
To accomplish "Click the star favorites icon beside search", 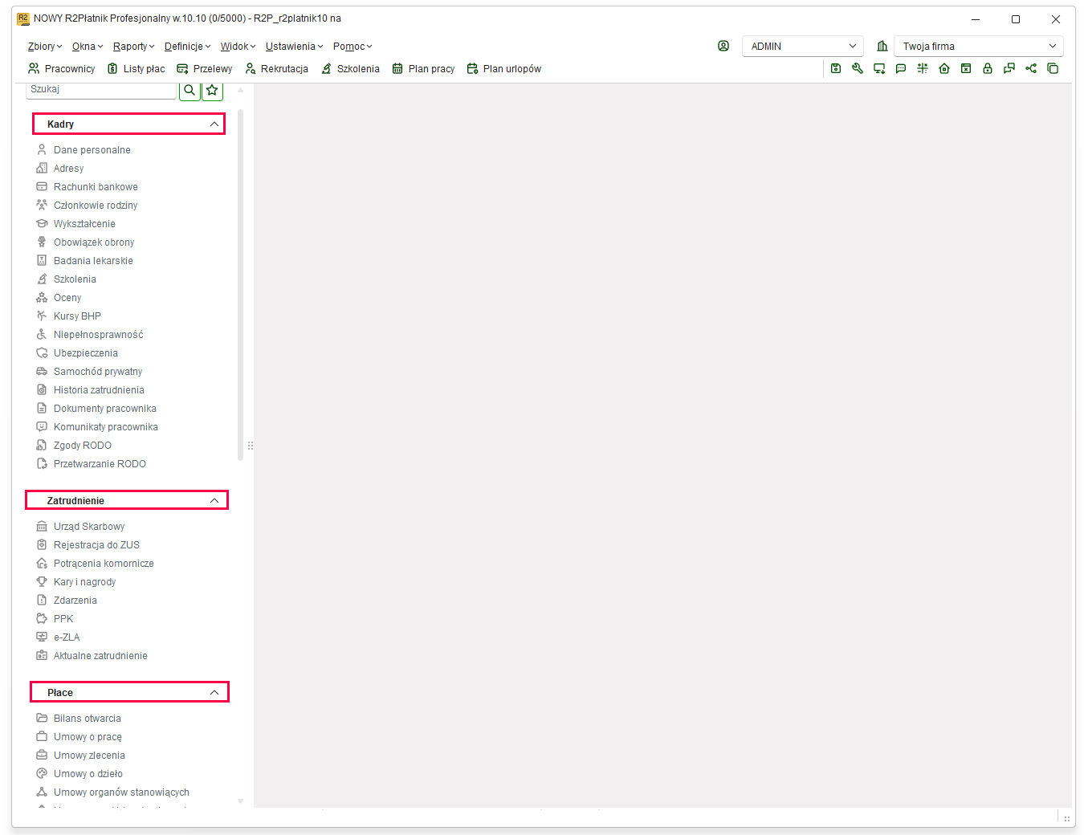I will tap(212, 91).
